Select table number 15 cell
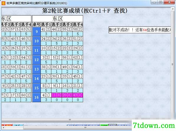176x131 pixels. (37, 88)
